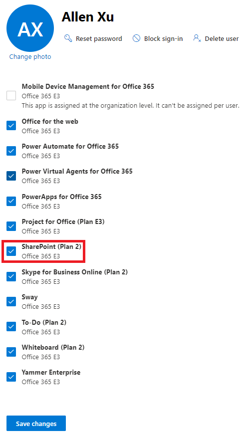The height and width of the screenshot is (436, 247).
Task: Click the AX avatar circle
Action: pyautogui.click(x=30, y=28)
